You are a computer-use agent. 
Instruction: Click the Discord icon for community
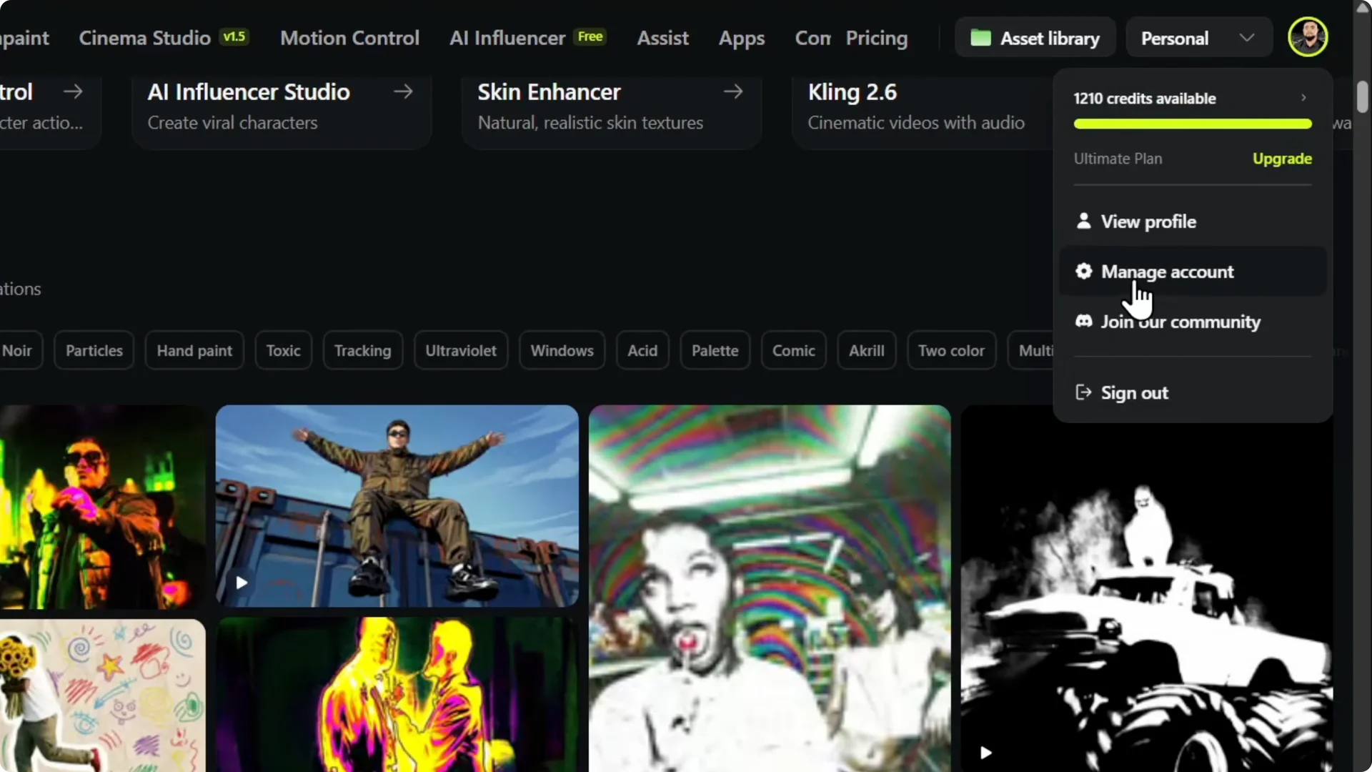point(1083,322)
